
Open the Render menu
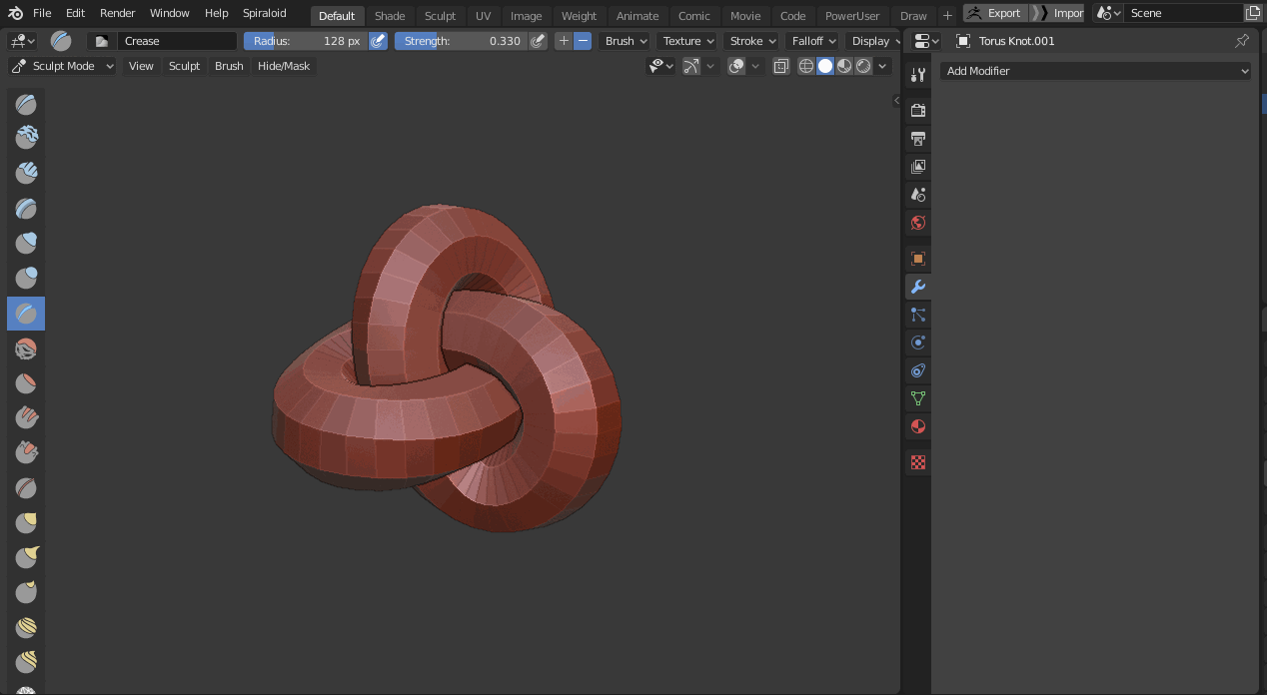click(x=117, y=13)
